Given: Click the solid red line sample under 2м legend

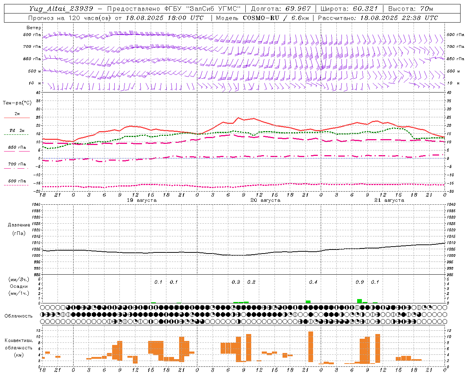Looking at the screenshot, I should pyautogui.click(x=17, y=118).
